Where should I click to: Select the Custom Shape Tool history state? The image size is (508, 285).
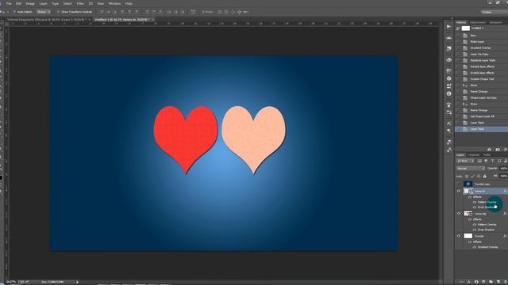click(x=482, y=79)
